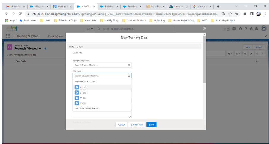This screenshot has height=144, width=269.
Task: Open the Salesforce Org's bookmark folder
Action: [65, 20]
